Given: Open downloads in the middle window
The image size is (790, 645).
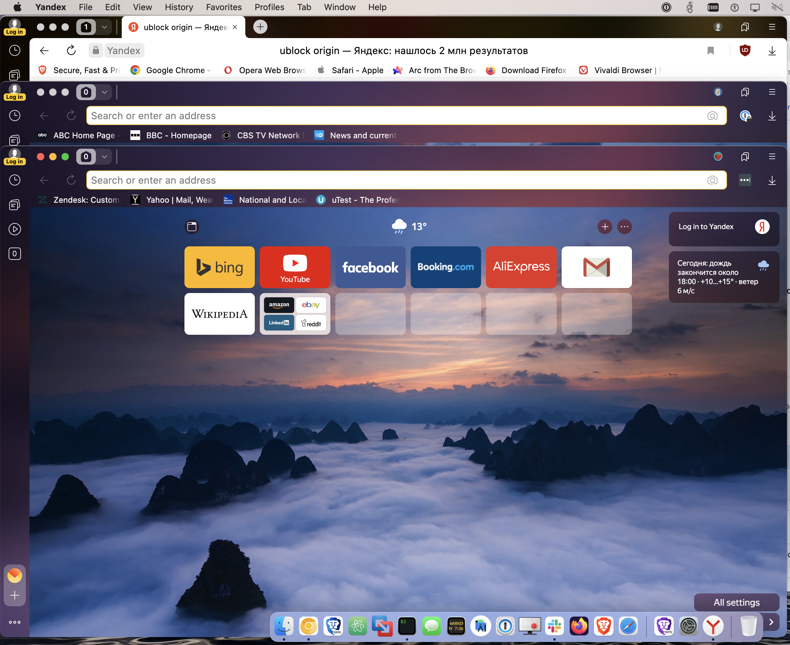Looking at the screenshot, I should [x=772, y=115].
